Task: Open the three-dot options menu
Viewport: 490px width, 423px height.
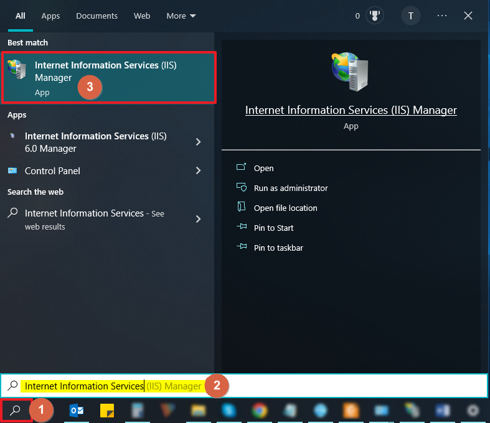Action: 442,16
